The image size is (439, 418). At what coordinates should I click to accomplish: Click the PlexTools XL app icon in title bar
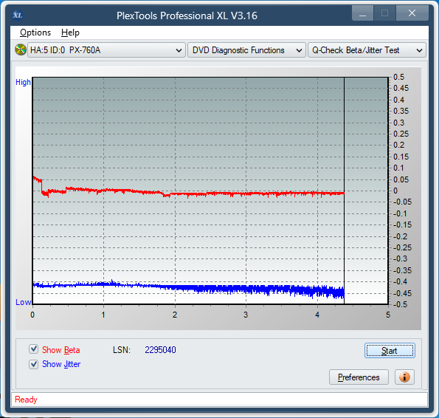(18, 15)
